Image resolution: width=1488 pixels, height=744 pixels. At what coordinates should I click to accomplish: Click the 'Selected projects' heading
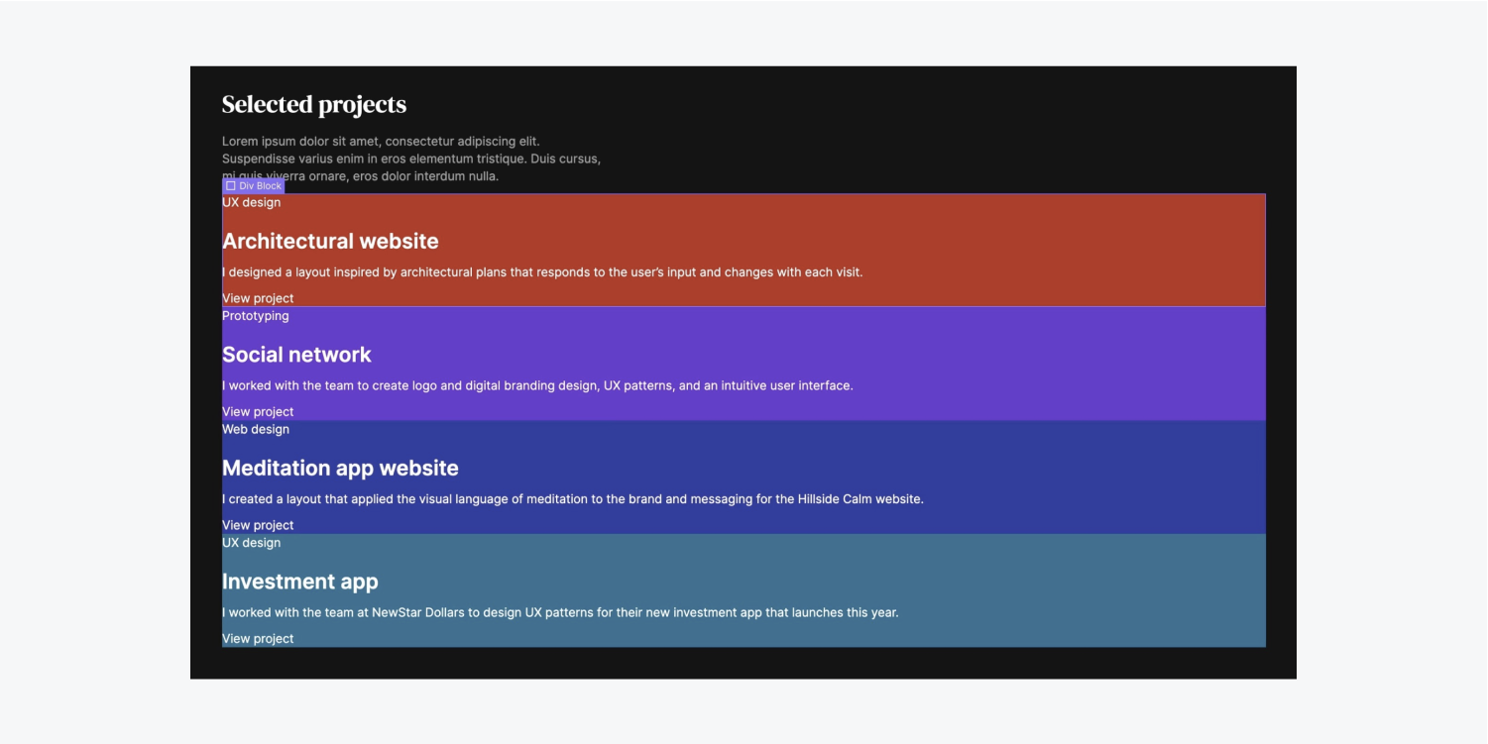coord(314,105)
